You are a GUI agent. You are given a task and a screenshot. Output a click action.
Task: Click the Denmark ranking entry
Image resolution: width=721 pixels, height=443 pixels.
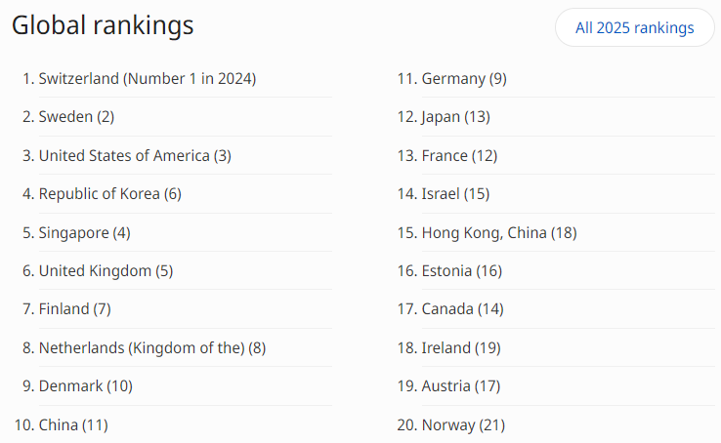coord(85,385)
